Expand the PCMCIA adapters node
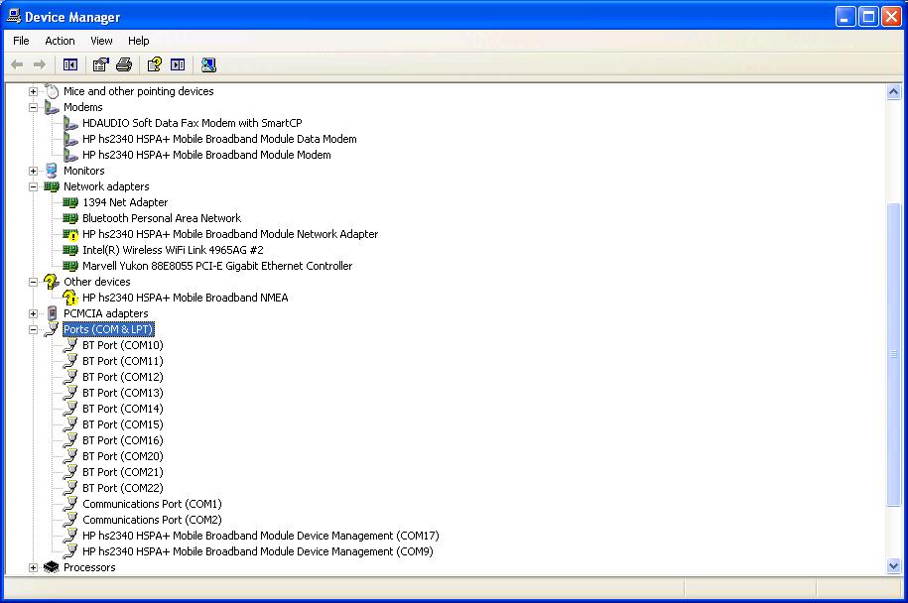908x603 pixels. [33, 313]
